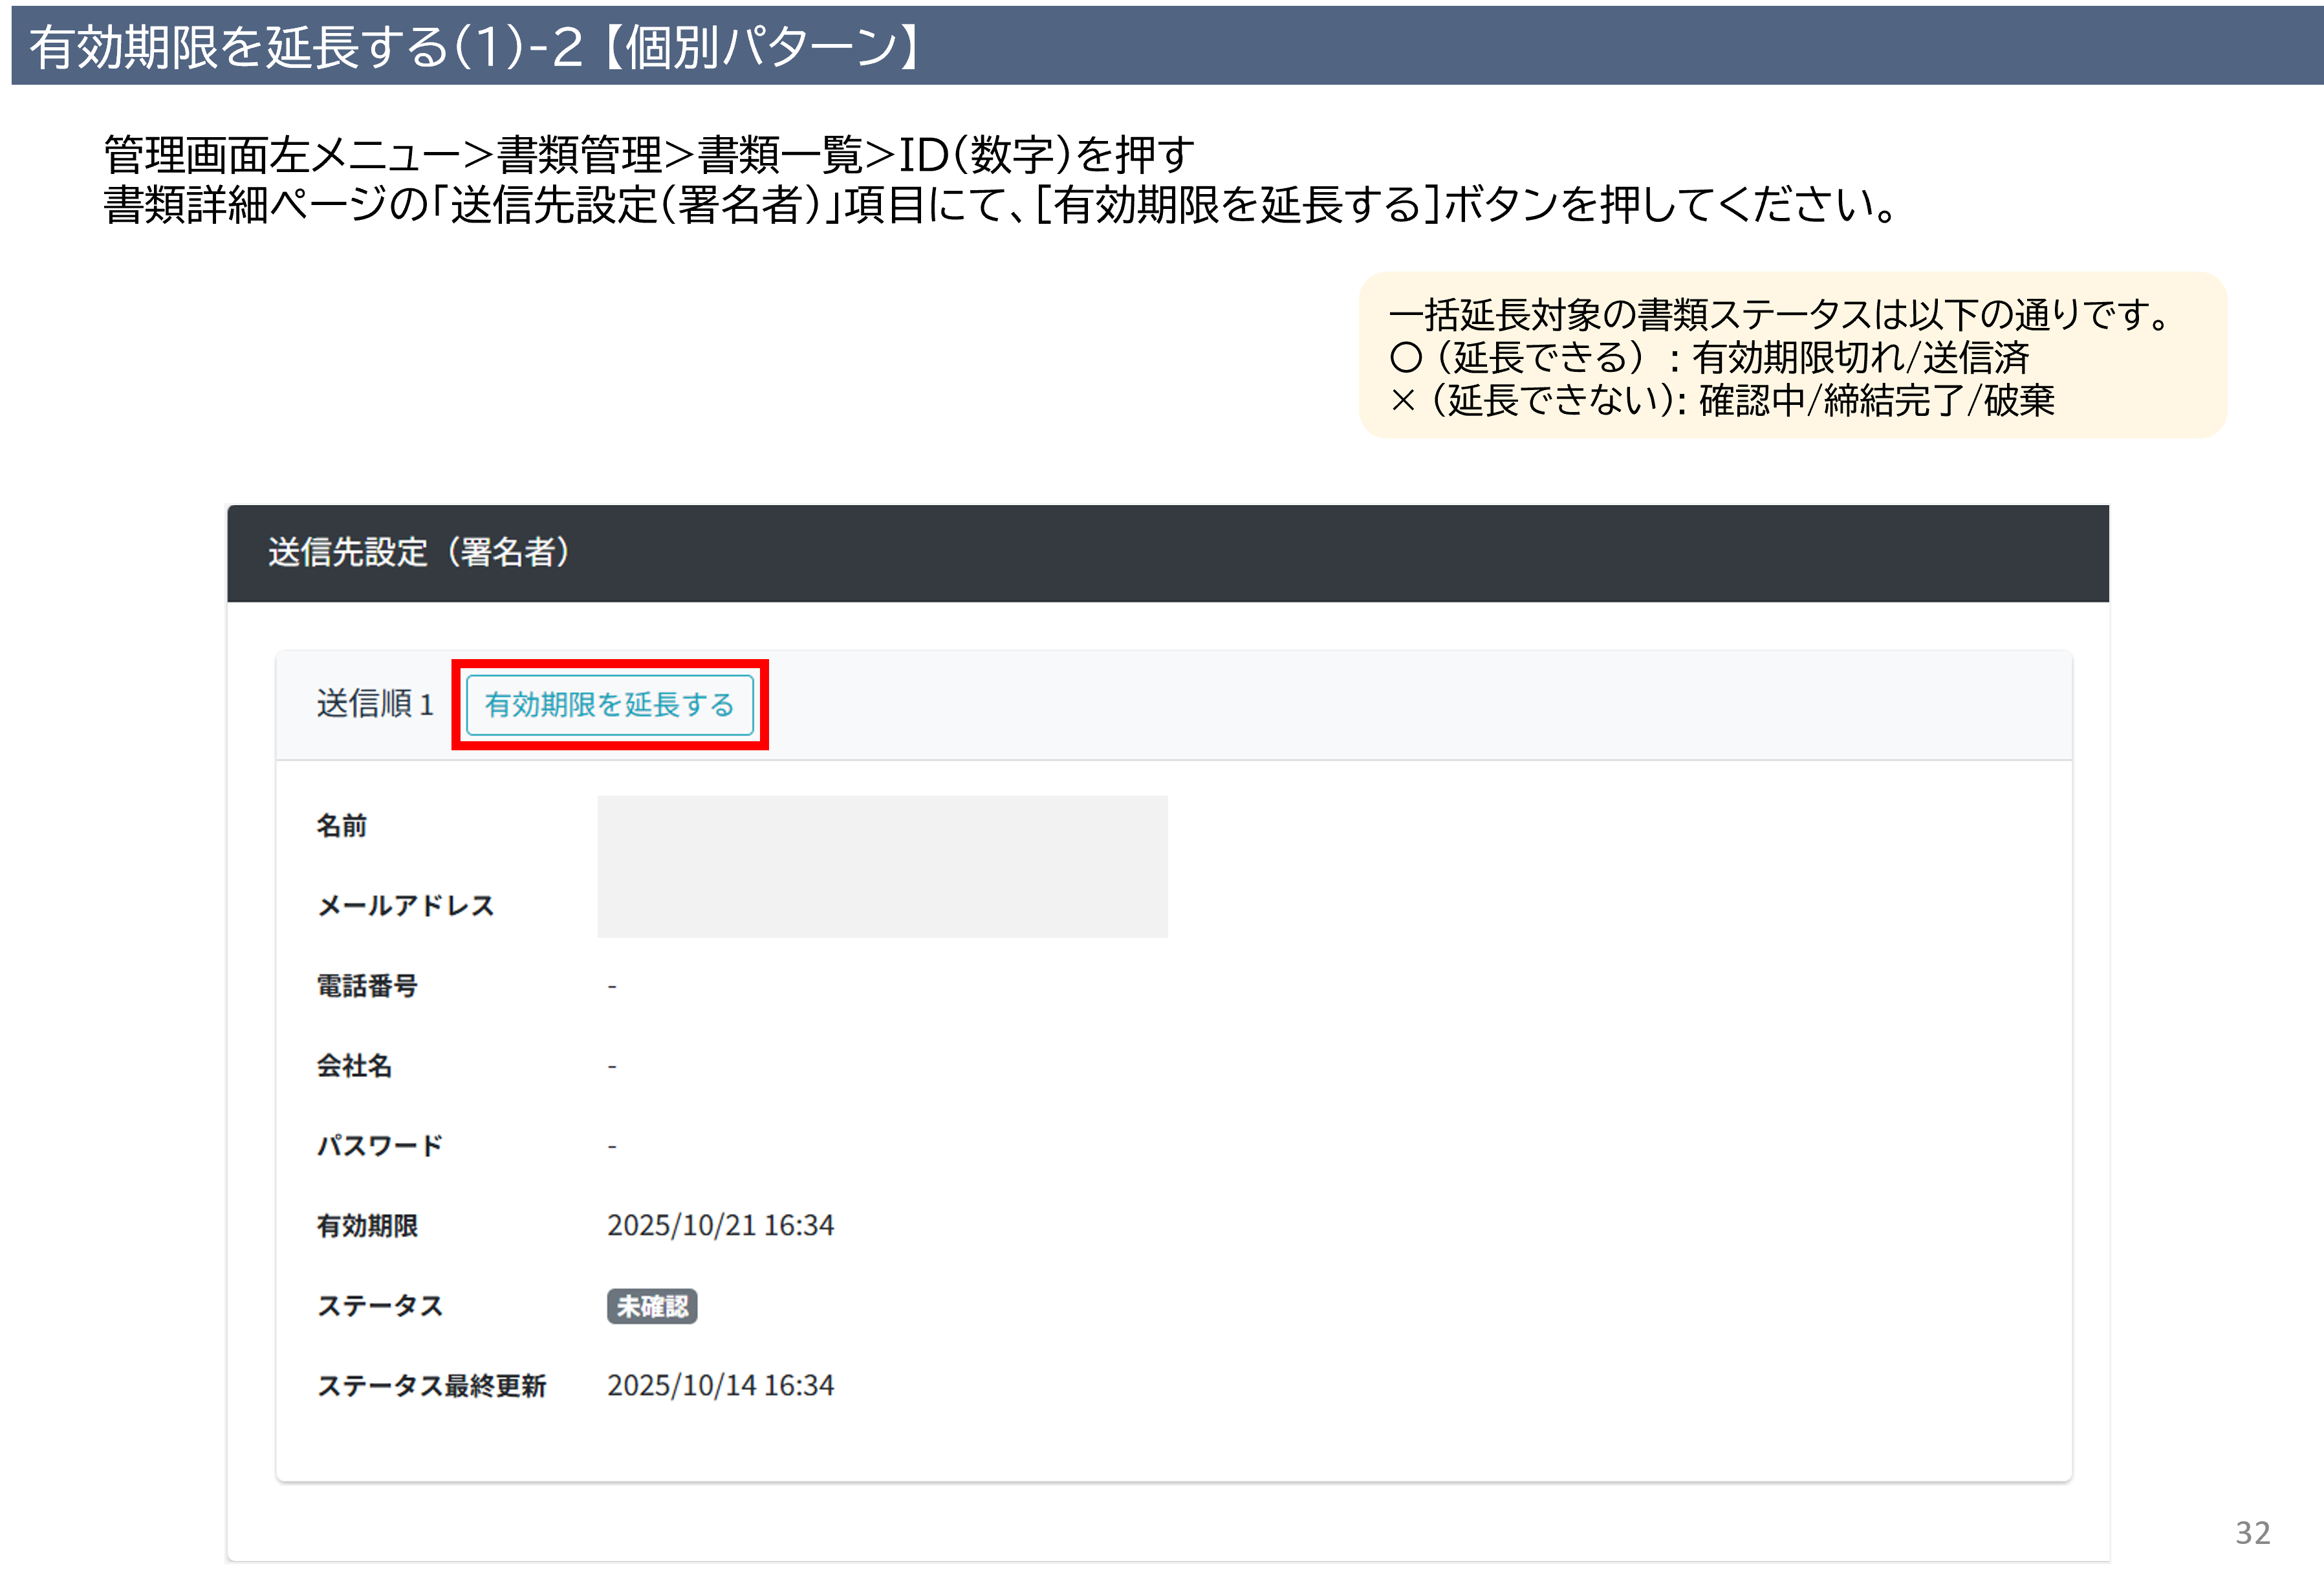Image resolution: width=2324 pixels, height=1575 pixels.
Task: Click the dash value beside パスワード
Action: click(x=612, y=1147)
